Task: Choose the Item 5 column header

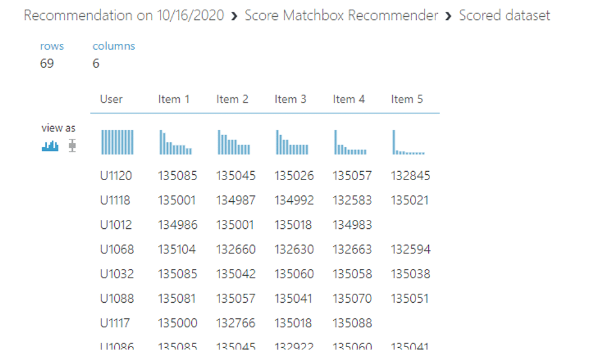Action: click(x=407, y=99)
